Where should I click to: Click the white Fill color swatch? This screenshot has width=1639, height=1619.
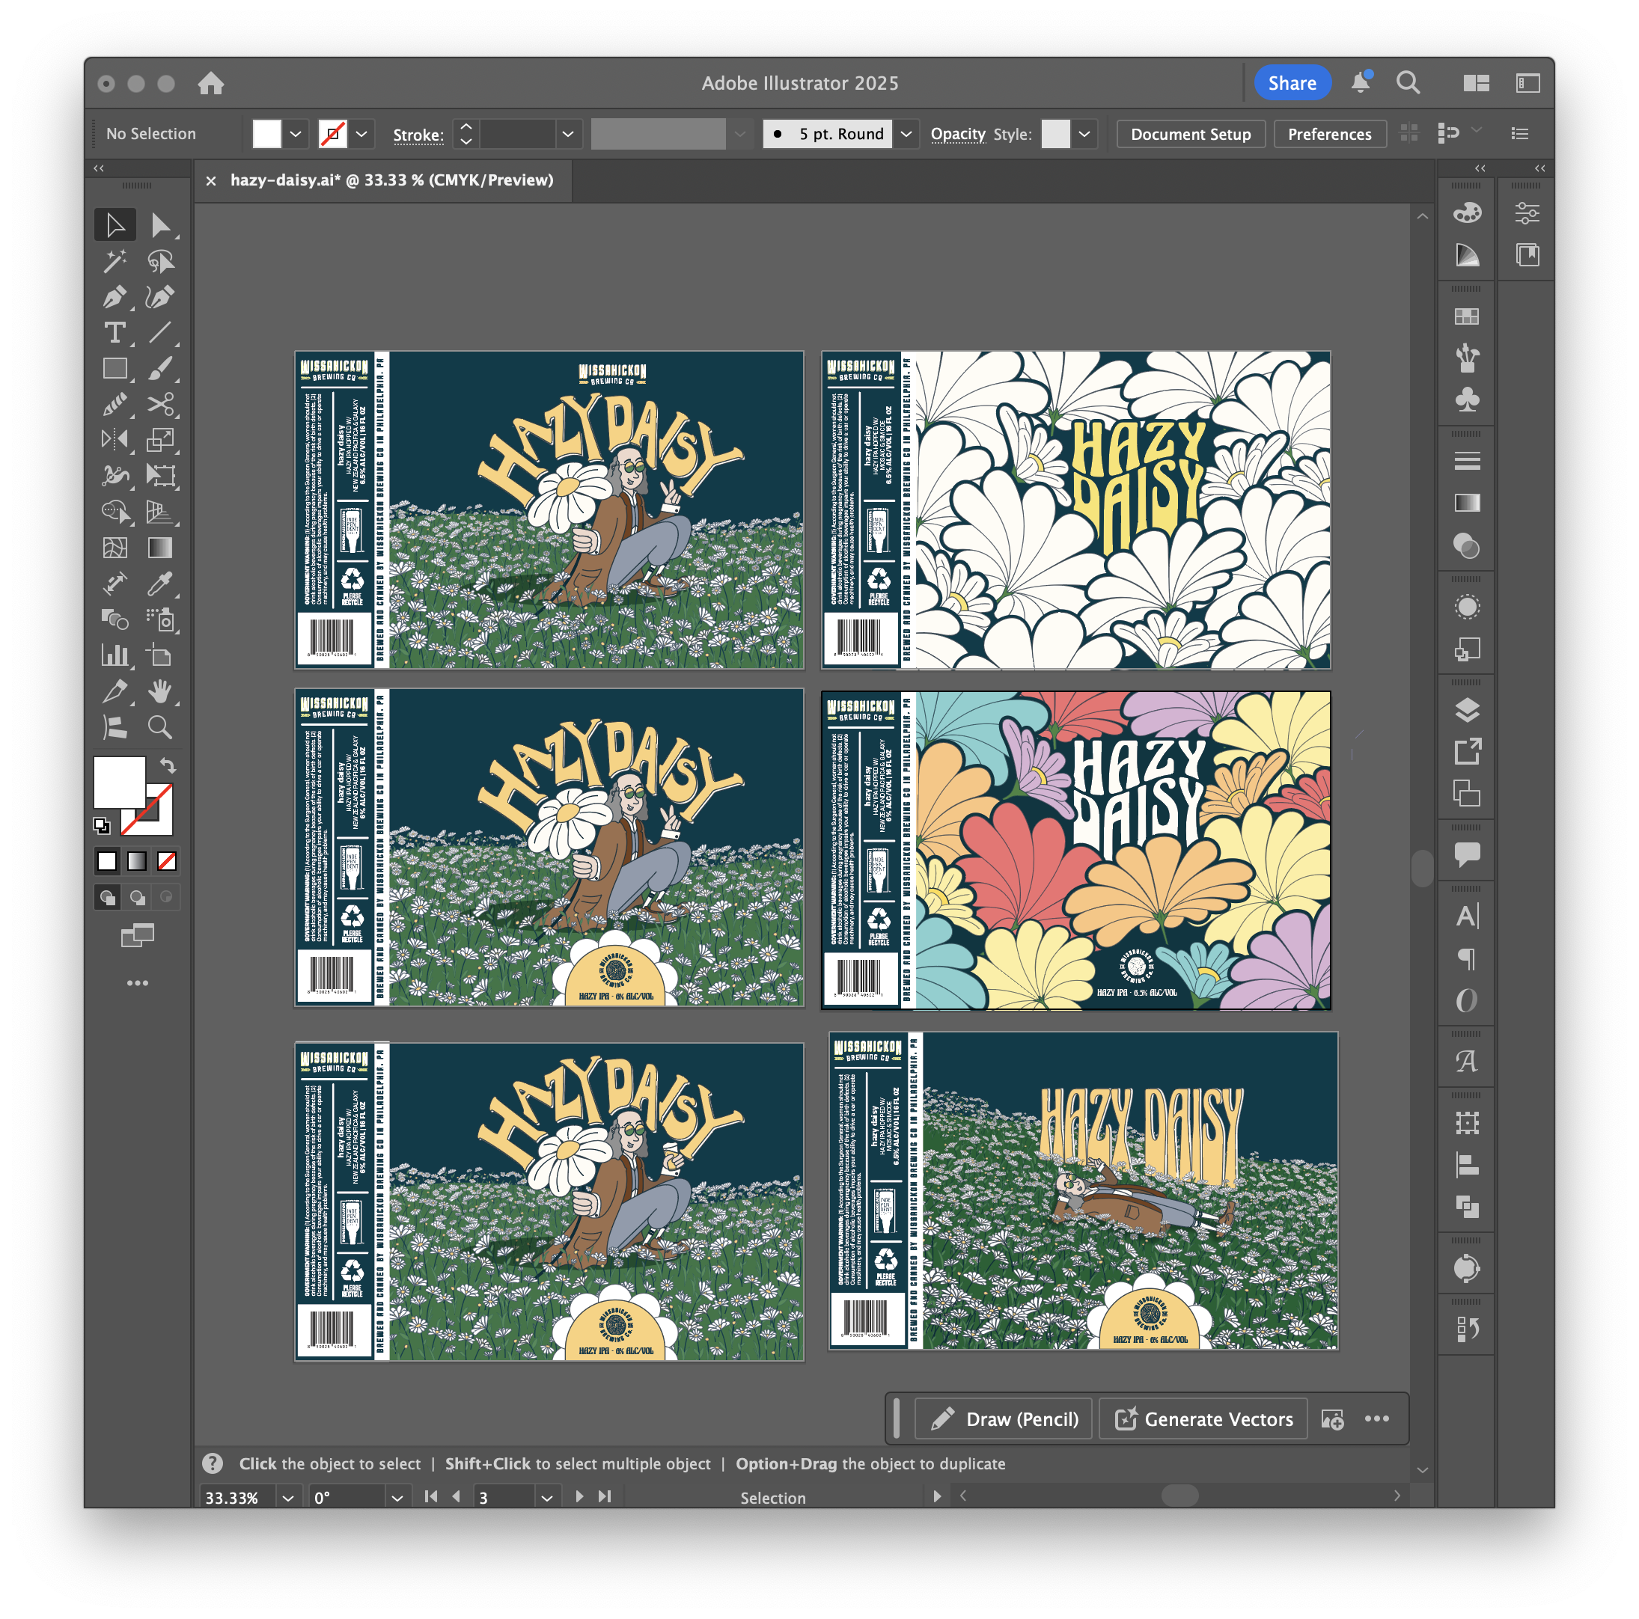point(266,134)
